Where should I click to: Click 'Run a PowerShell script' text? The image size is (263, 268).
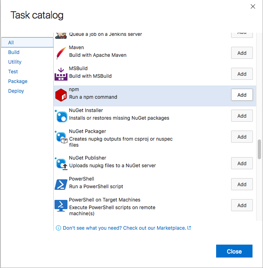[x=96, y=187]
